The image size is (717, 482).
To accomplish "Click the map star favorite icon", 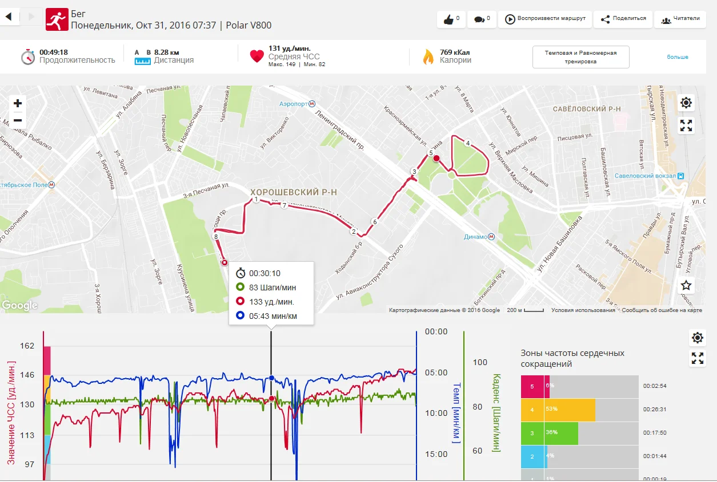I will pyautogui.click(x=686, y=285).
